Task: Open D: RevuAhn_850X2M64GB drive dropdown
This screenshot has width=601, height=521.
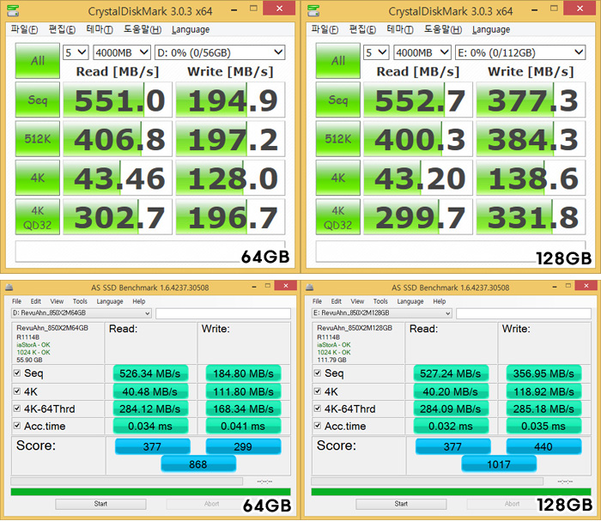Action: coord(82,313)
